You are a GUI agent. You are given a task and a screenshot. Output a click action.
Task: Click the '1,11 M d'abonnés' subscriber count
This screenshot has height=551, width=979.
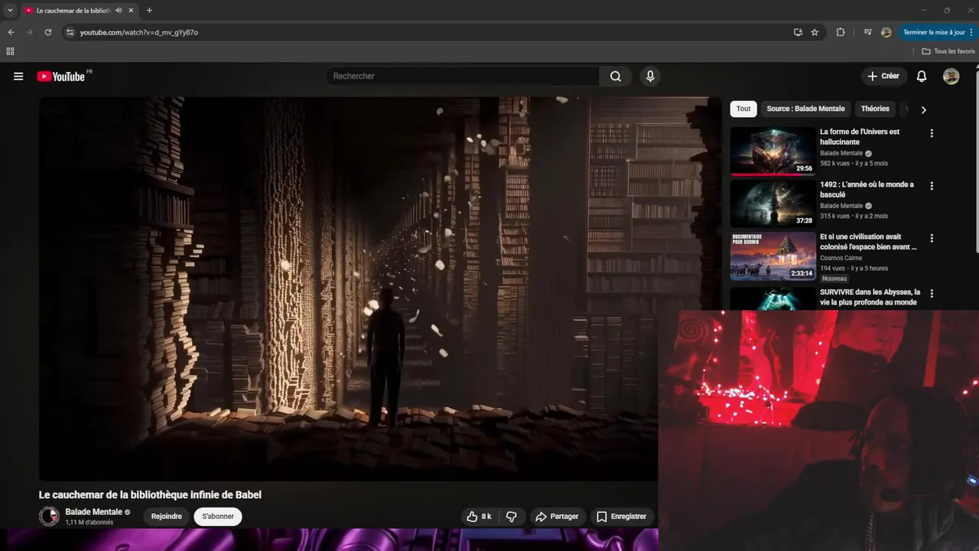point(89,523)
